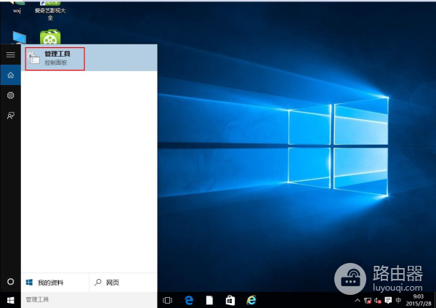Viewport: 436px width, 308px height.
Task: Open the 管理工具 search result
Action: coord(55,59)
